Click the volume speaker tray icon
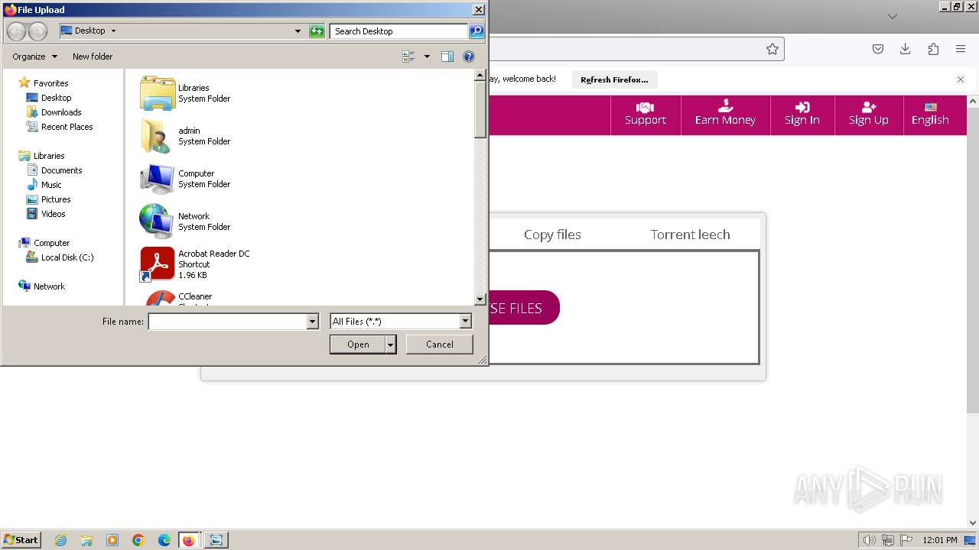979x550 pixels. tap(870, 540)
